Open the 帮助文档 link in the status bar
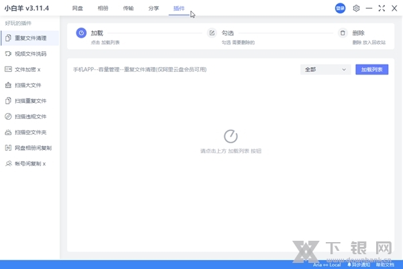 pyautogui.click(x=385, y=265)
